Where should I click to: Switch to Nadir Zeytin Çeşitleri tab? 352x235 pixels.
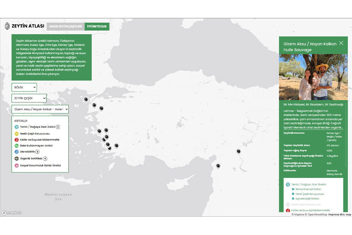(x=65, y=26)
